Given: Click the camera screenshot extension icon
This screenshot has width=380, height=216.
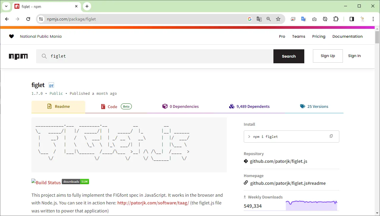Looking at the screenshot, I should click(x=314, y=19).
